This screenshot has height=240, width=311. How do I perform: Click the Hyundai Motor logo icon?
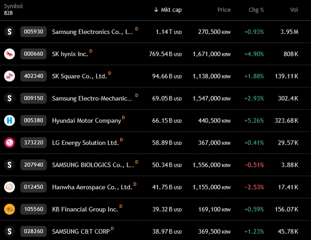pos(10,120)
